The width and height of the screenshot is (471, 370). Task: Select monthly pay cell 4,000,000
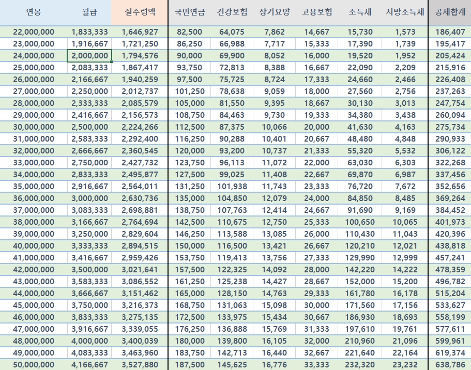[x=89, y=341]
